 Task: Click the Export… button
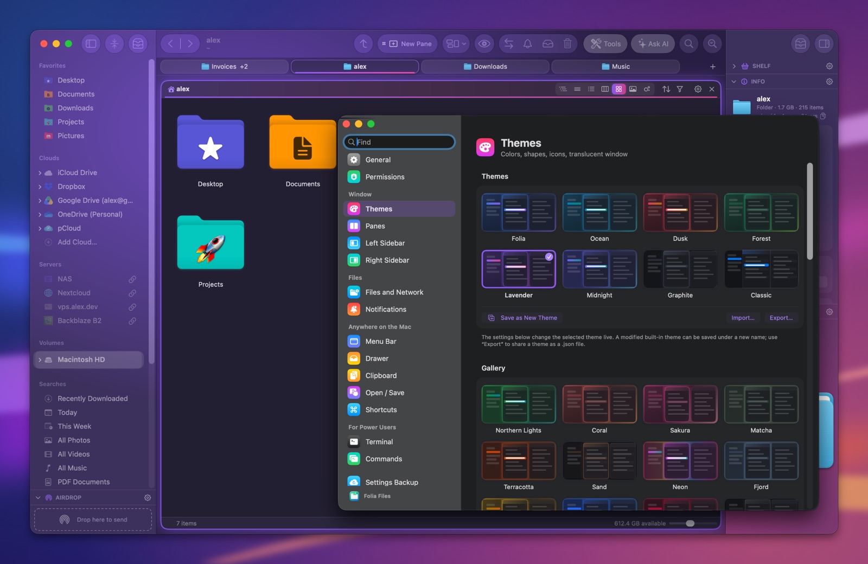pyautogui.click(x=781, y=318)
